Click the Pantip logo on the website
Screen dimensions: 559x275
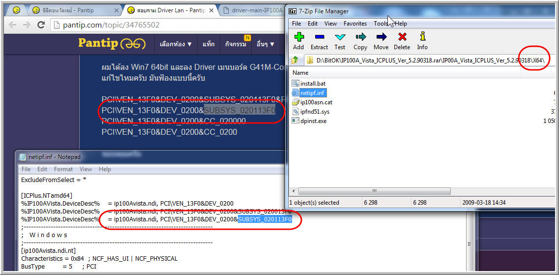[112, 43]
